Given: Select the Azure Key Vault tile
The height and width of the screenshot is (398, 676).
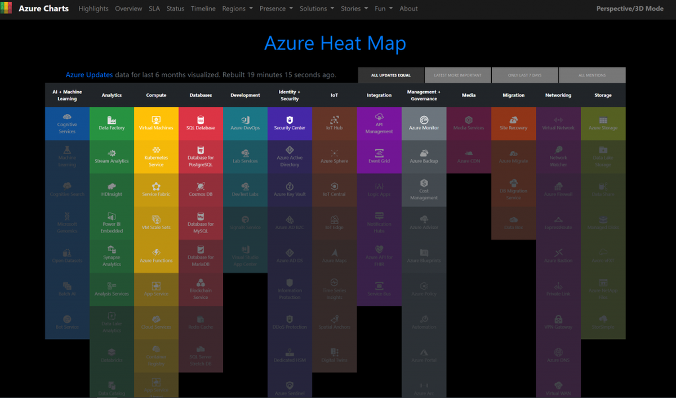Looking at the screenshot, I should point(290,190).
